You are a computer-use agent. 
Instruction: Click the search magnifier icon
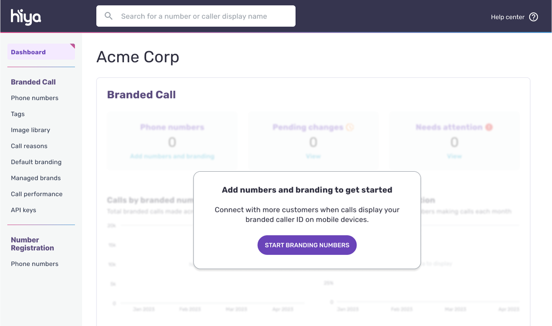pyautogui.click(x=108, y=16)
